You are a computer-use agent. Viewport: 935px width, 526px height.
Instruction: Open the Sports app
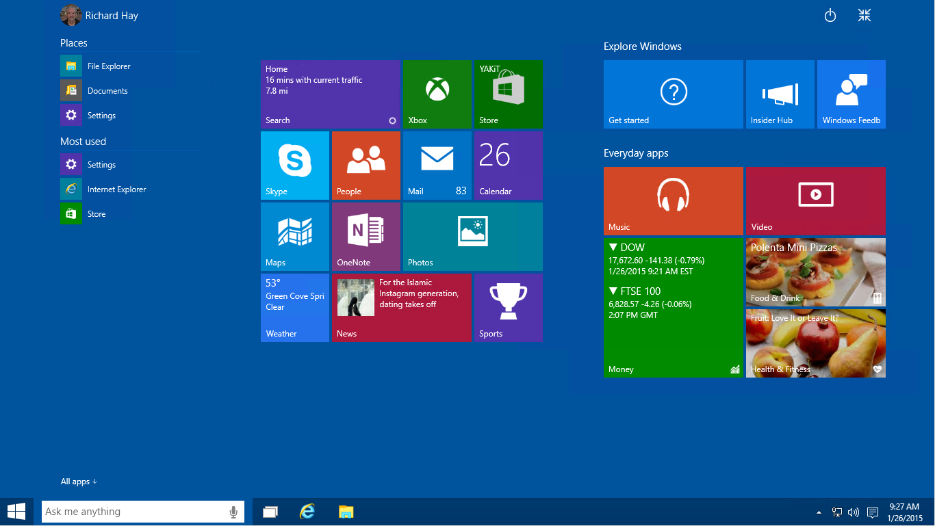(509, 307)
